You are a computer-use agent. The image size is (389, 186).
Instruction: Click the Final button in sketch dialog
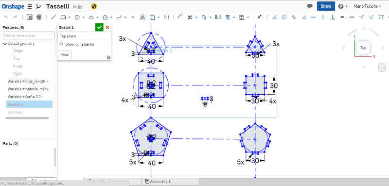[x=65, y=55]
